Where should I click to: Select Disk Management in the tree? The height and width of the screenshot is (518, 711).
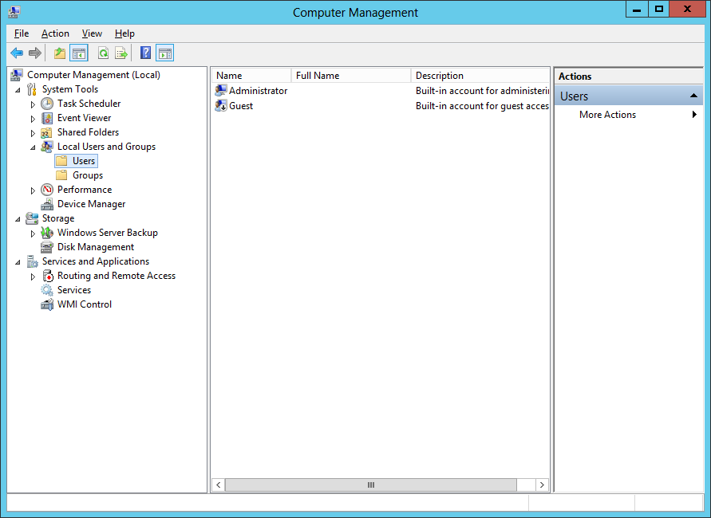coord(96,247)
